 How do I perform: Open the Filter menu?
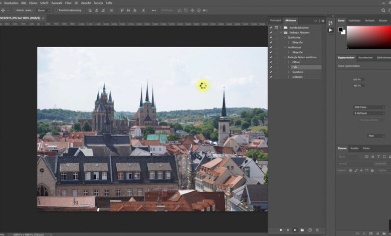coord(68,3)
